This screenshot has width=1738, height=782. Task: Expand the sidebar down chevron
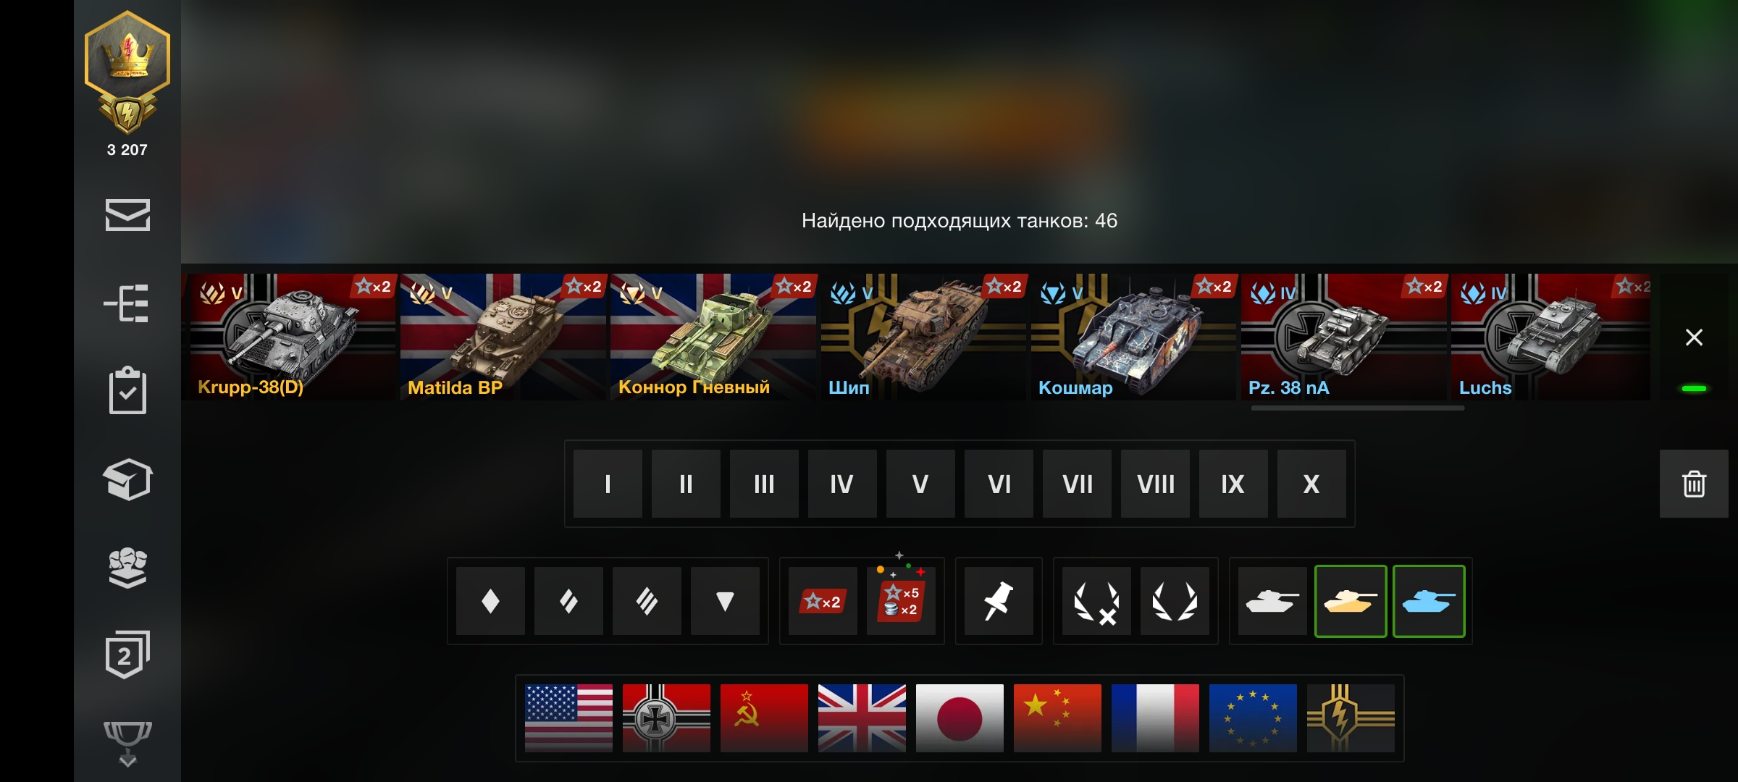127,761
